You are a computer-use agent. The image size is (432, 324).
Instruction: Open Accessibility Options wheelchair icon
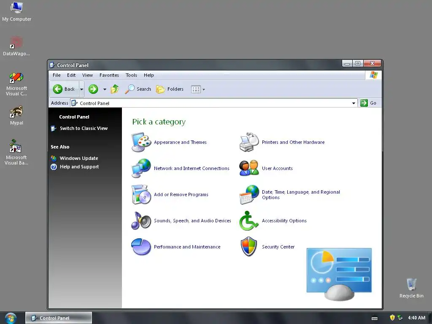point(249,221)
